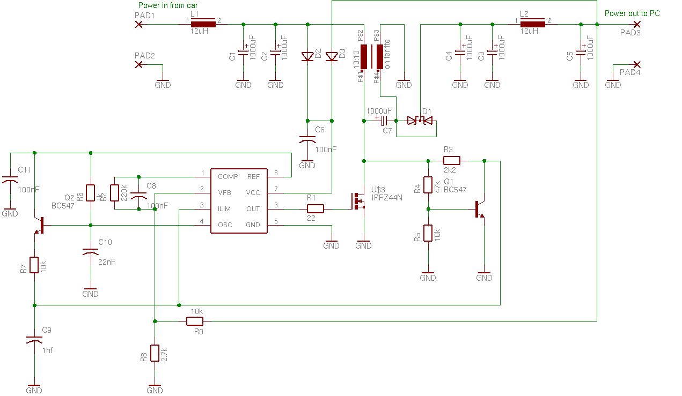
Task: Select the D3 diode symbol
Action: [x=332, y=56]
